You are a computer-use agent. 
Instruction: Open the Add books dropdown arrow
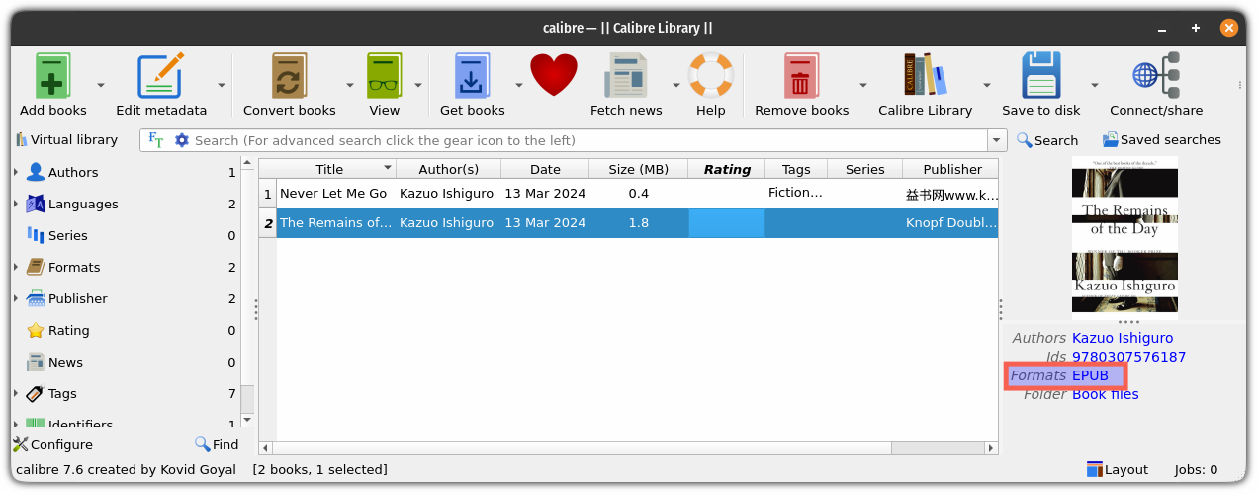click(101, 86)
